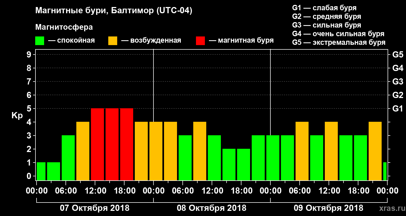Click the '12:00' time label under 07 October
Viewport: 406px width, 216px height.
click(x=95, y=191)
